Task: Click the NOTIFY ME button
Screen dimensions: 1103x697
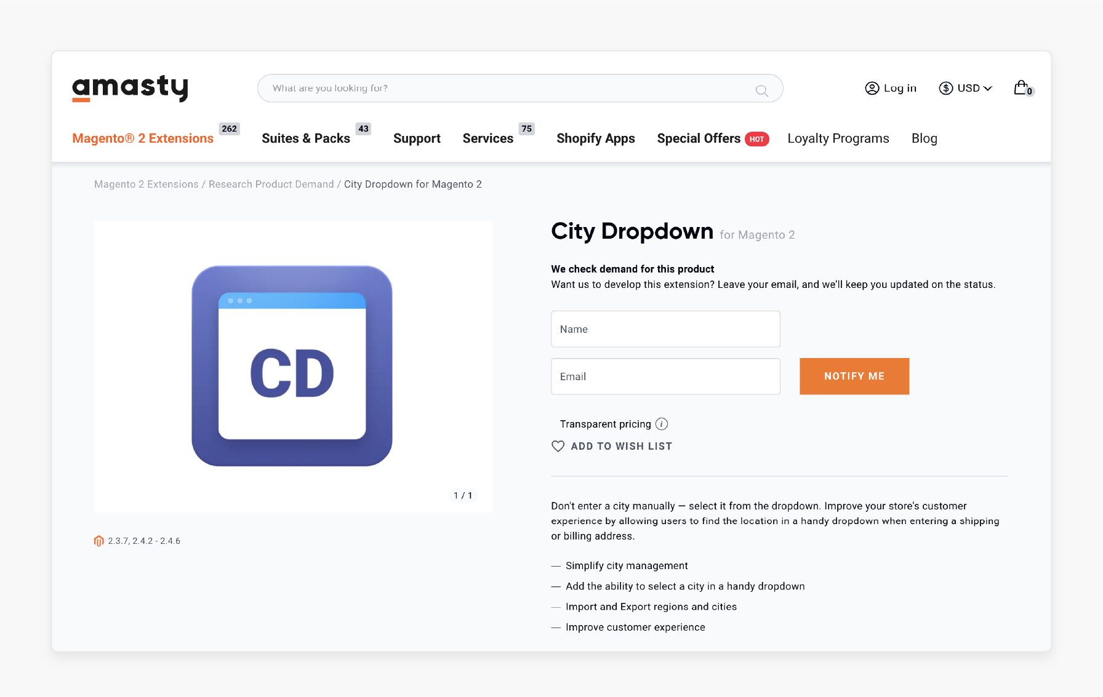Action: tap(854, 376)
